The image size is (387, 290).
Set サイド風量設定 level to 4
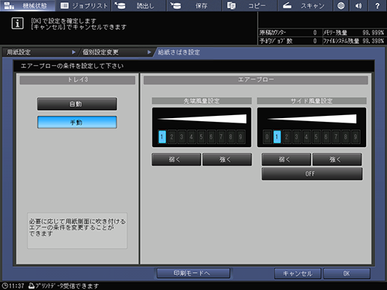306,137
